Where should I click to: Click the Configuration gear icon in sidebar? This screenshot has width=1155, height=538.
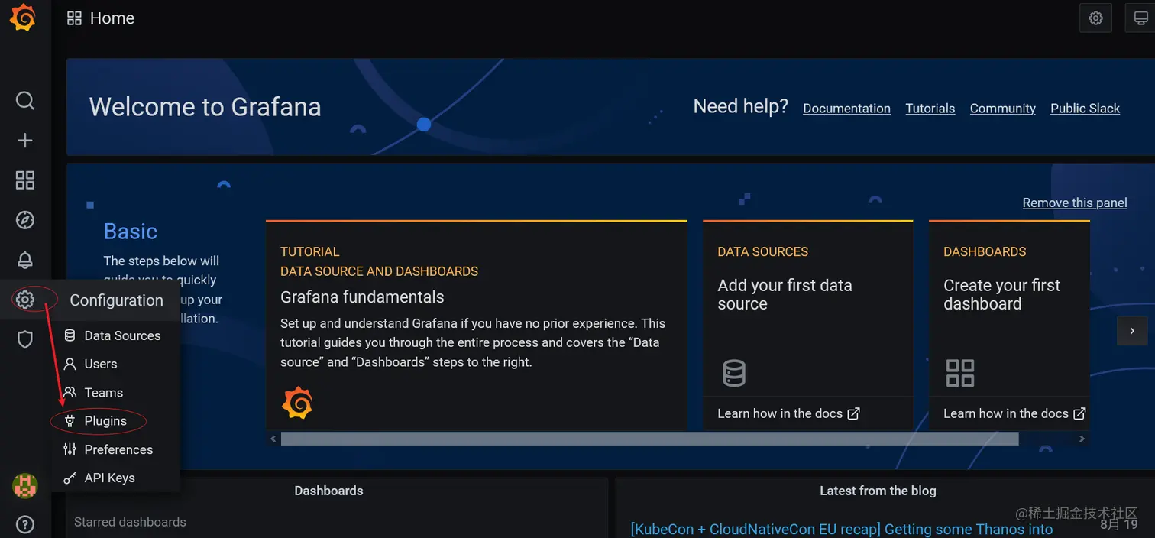point(24,299)
